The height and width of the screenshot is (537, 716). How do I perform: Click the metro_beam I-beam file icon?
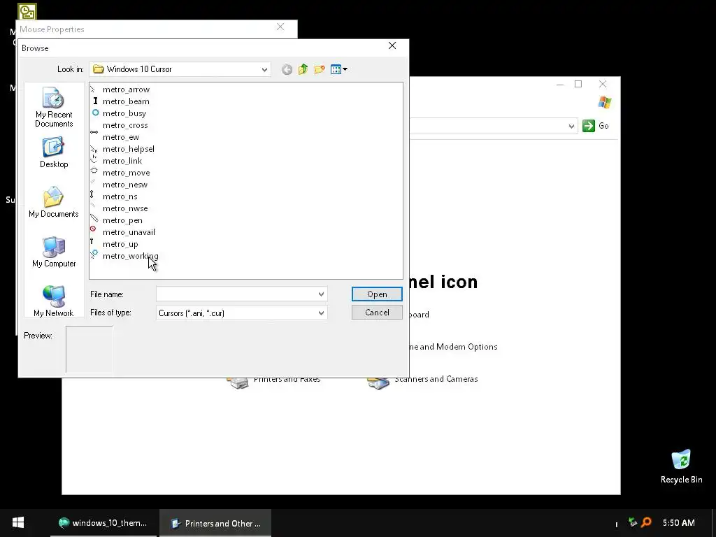[95, 101]
